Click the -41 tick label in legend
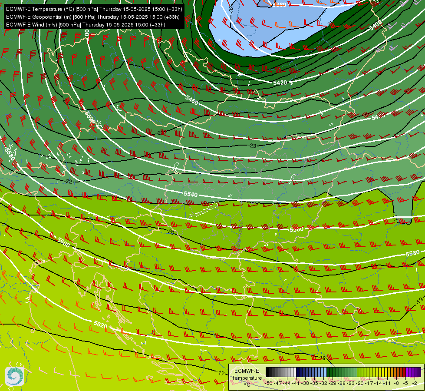425x391 pixels. tap(296, 383)
